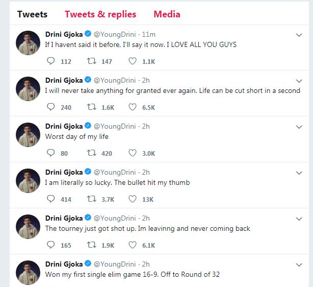
Task: Retweet the "I LOVE ALL YOU GUYS" tweet
Action: click(92, 61)
